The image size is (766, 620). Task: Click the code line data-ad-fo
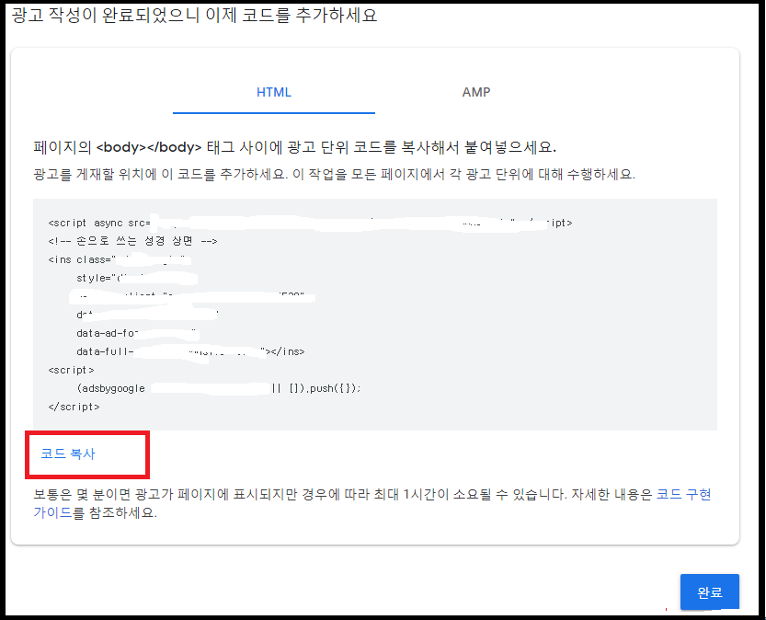[137, 333]
